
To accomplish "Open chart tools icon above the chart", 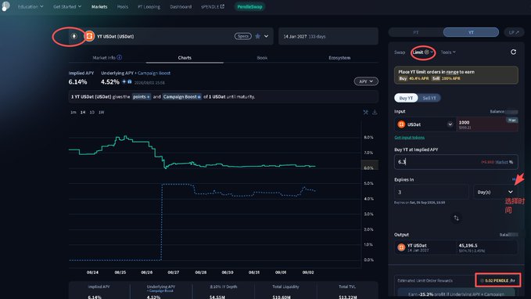I will coord(366,112).
